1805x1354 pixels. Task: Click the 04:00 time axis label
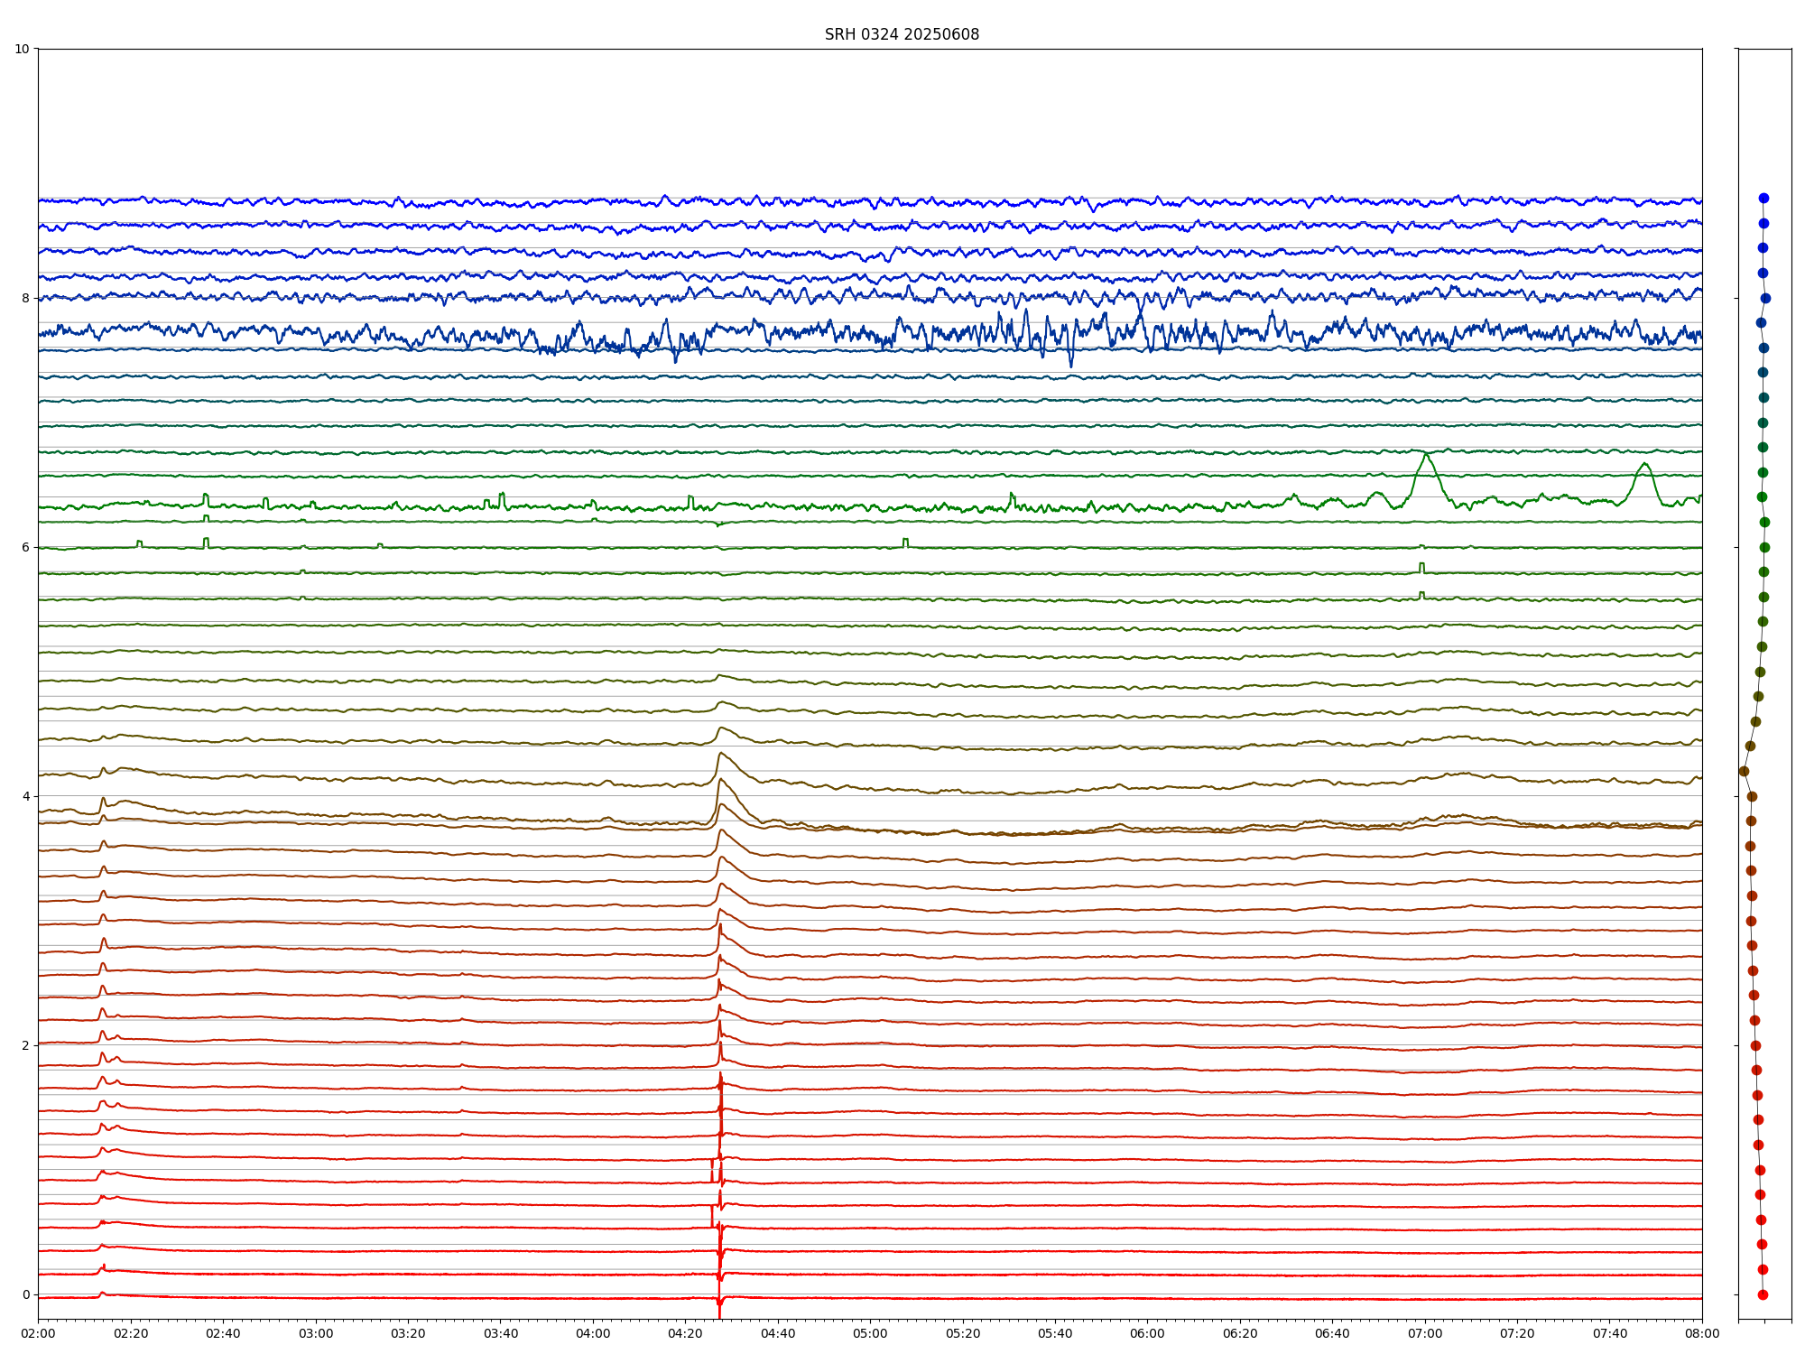pyautogui.click(x=593, y=1333)
